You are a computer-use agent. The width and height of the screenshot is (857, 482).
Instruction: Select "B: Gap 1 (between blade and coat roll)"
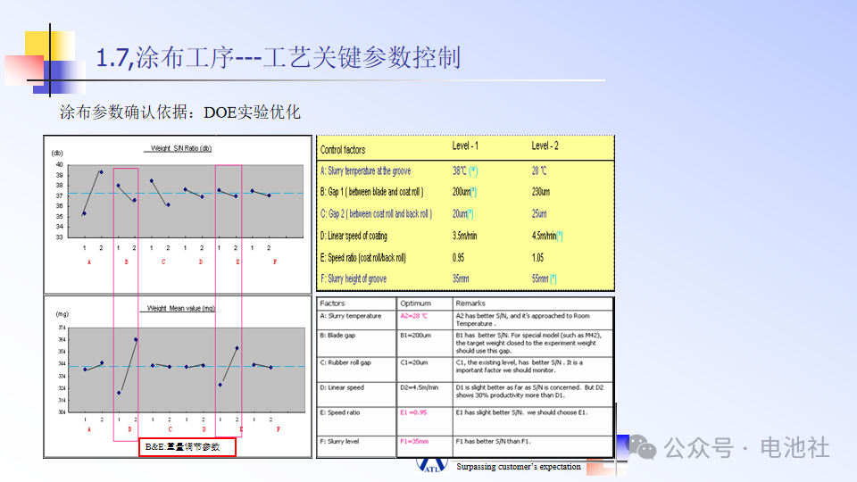371,192
